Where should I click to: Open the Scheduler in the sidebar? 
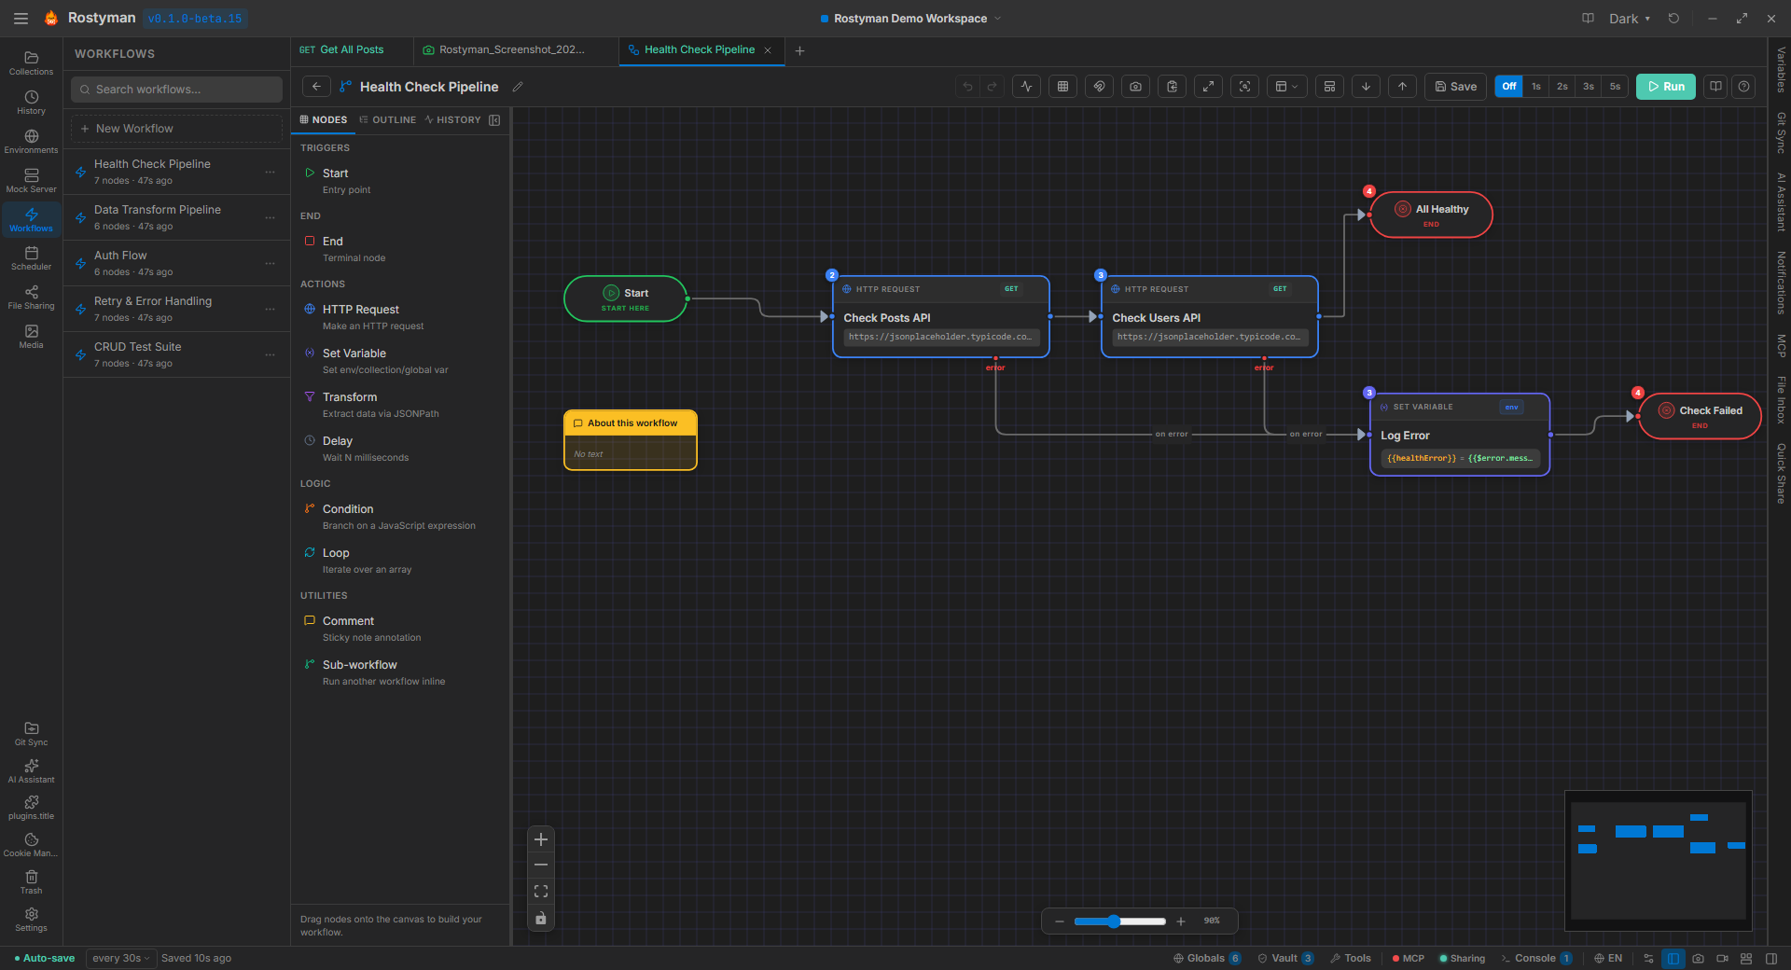click(x=31, y=258)
